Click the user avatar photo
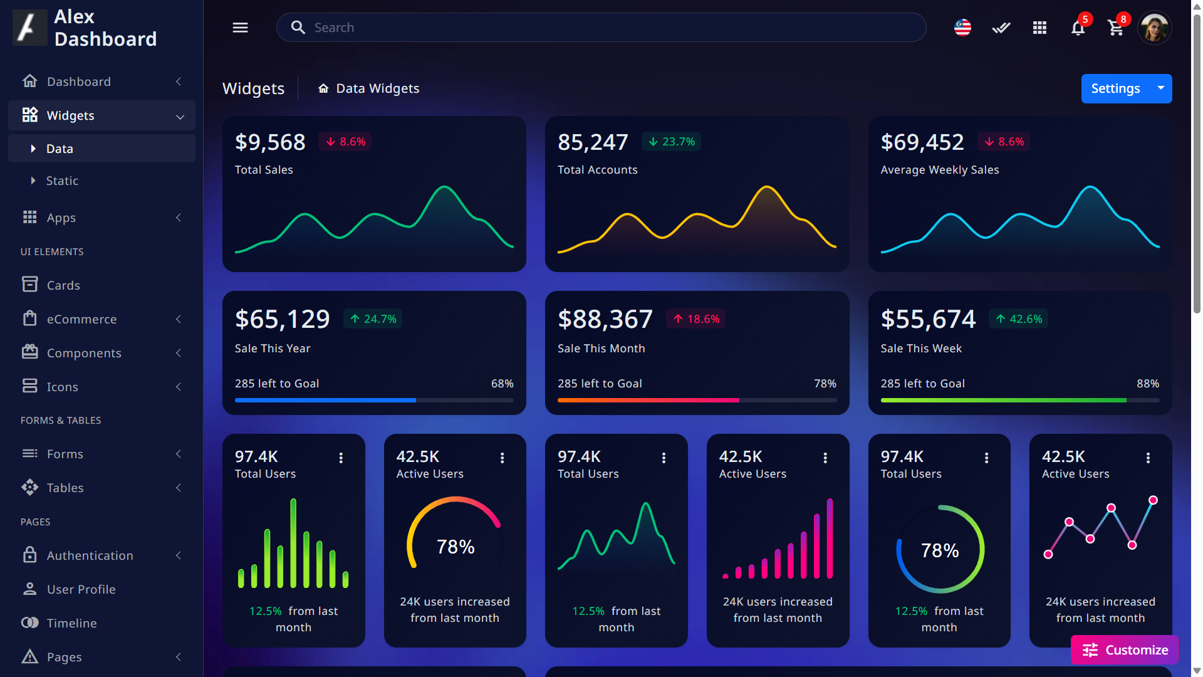 [1154, 28]
